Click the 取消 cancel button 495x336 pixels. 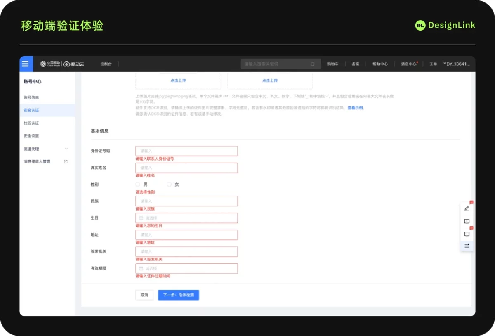click(144, 295)
